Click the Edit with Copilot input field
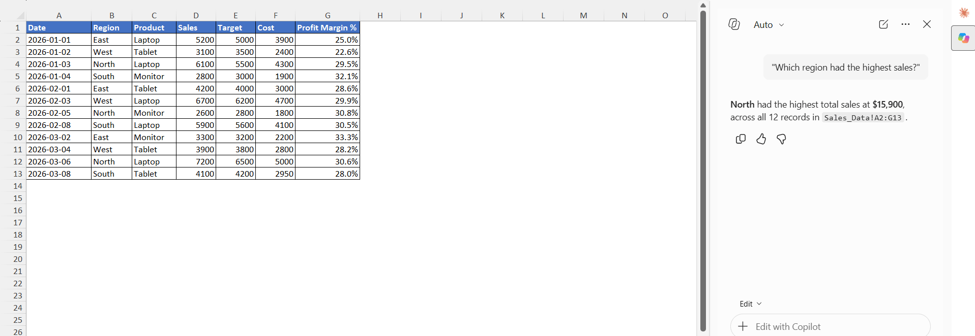Screen dimensions: 975x336 830,326
